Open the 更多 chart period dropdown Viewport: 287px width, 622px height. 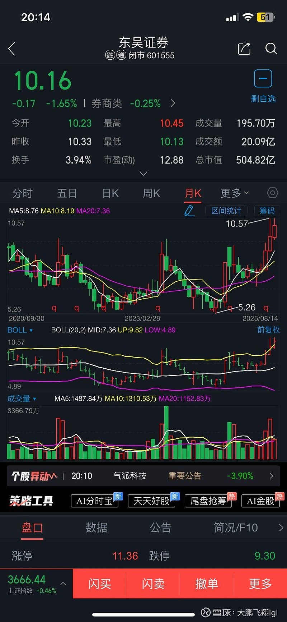point(235,193)
